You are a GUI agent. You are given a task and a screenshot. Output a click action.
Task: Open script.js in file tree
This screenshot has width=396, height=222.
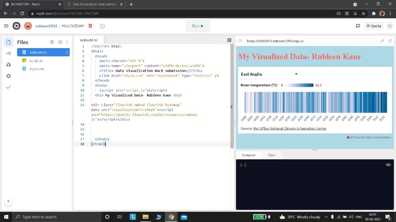(x=35, y=61)
